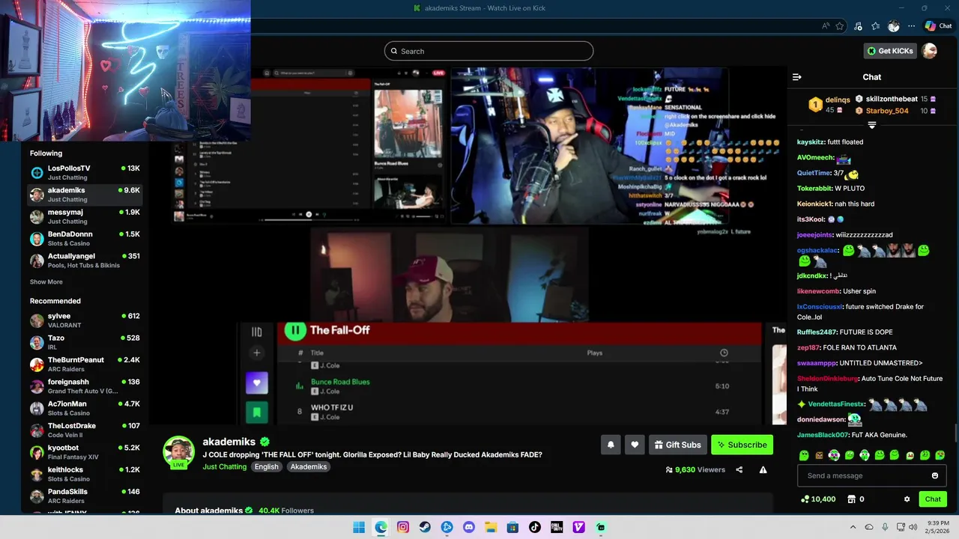Open BenDaDonnn in Following list

click(85, 238)
